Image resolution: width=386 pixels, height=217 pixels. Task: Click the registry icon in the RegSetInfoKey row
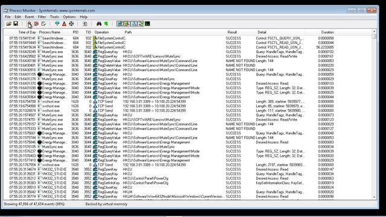[x=95, y=183]
